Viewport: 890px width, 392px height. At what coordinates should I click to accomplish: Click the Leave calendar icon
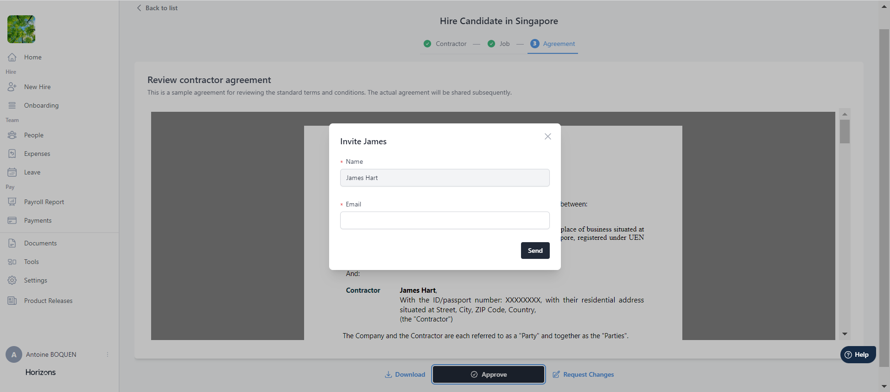point(12,172)
